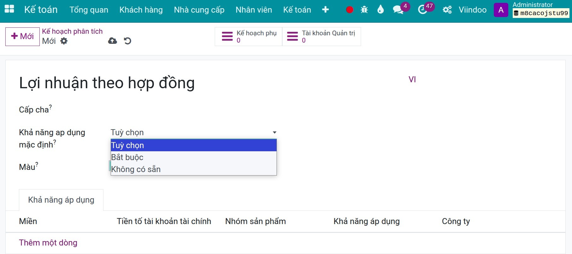Open the bug debug tools icon

(x=364, y=10)
